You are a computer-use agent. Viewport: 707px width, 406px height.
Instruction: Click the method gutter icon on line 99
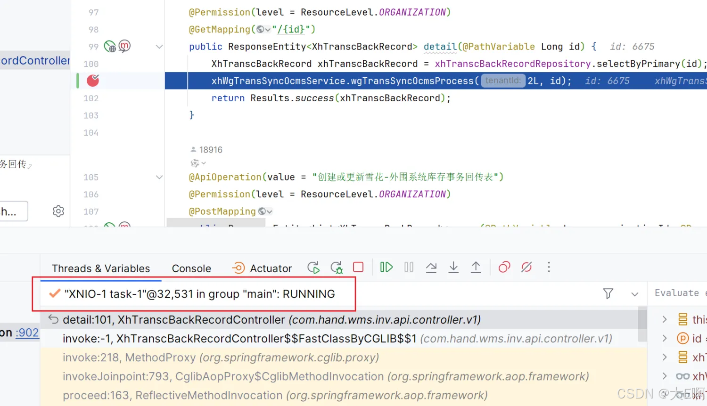(124, 46)
